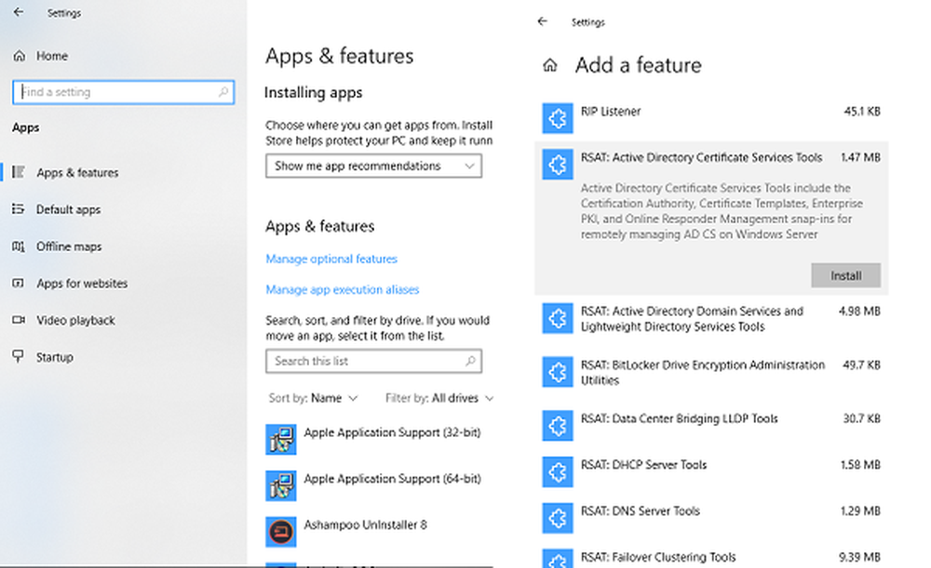Click the Video playback sidebar icon
Screen dimensions: 931x568
pos(19,320)
